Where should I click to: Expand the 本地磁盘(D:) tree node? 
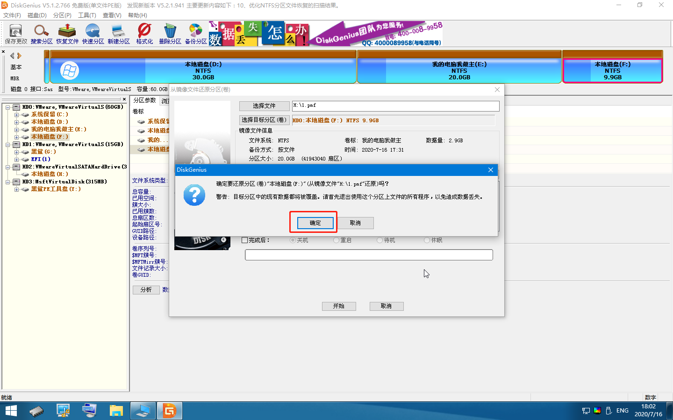pyautogui.click(x=16, y=122)
